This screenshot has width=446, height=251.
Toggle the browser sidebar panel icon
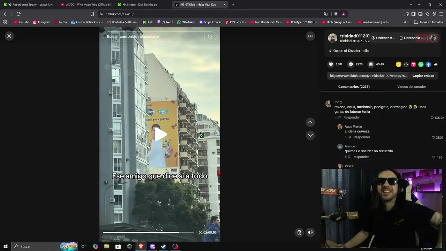[x=413, y=14]
